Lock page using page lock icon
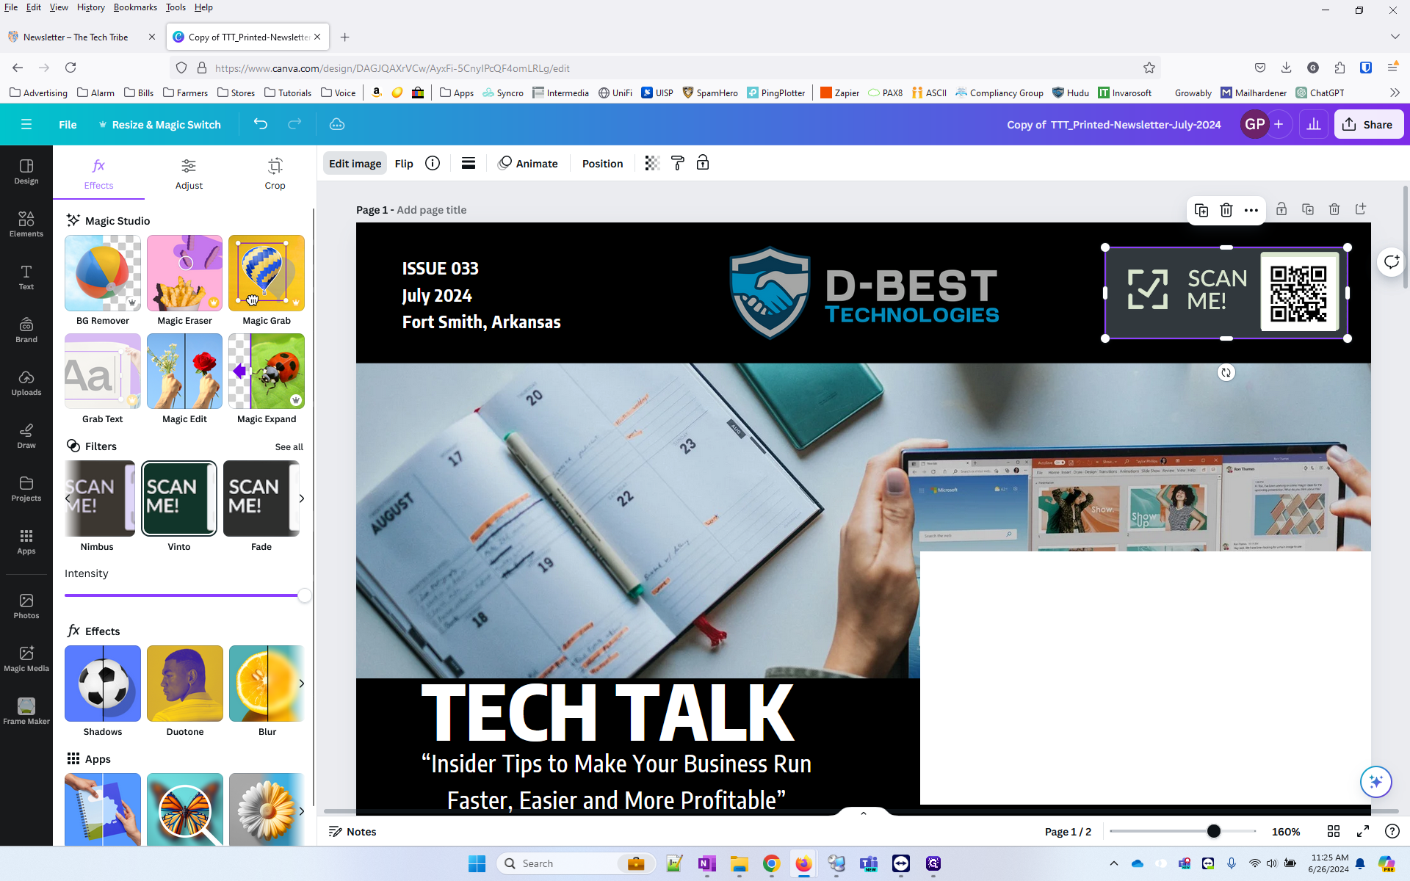1410x881 pixels. point(1281,209)
